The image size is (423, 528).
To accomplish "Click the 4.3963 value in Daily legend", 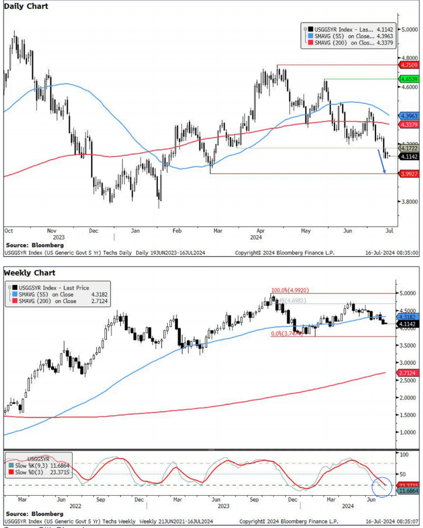I will click(385, 36).
